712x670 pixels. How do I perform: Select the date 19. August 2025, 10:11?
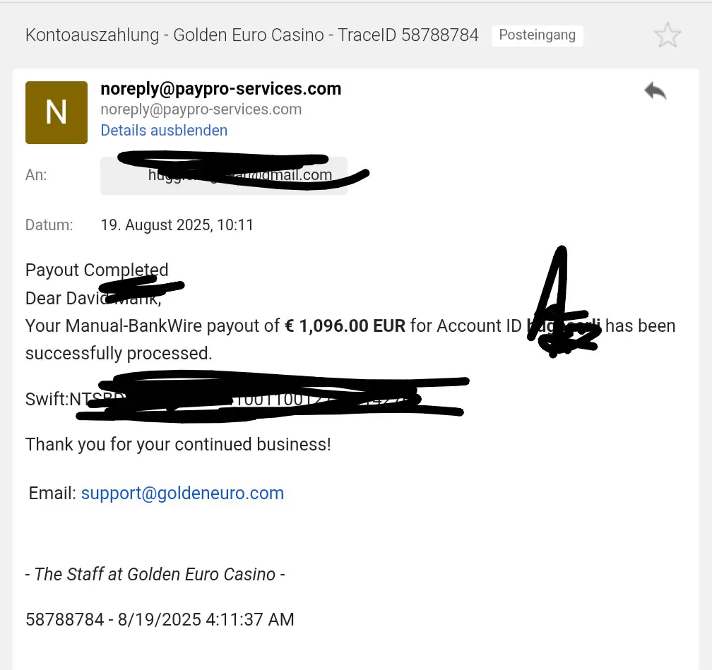[177, 225]
